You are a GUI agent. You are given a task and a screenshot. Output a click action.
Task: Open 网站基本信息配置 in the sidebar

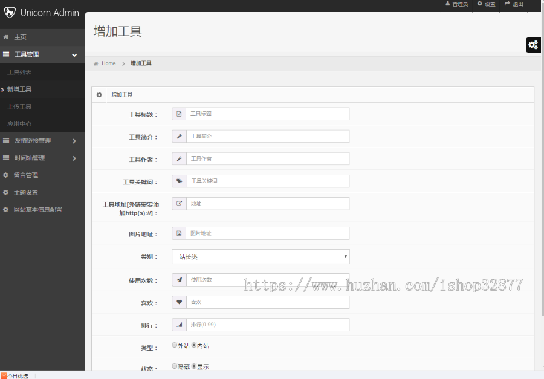38,209
